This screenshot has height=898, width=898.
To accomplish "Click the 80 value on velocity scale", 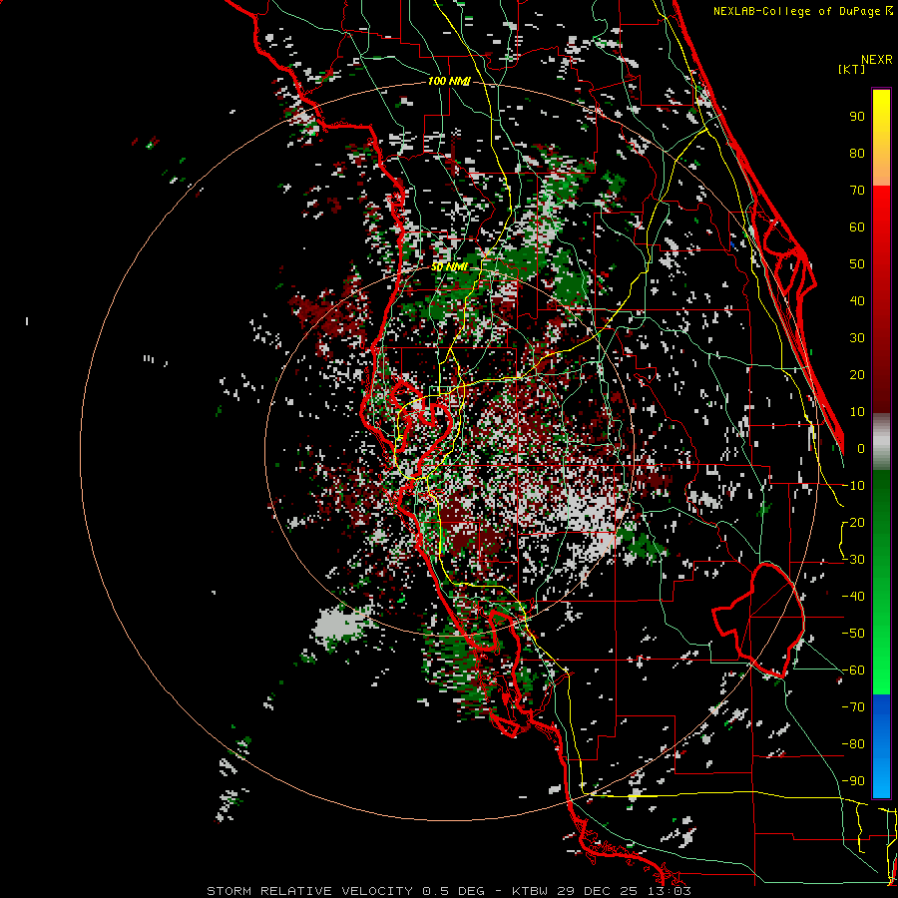I will [x=857, y=153].
